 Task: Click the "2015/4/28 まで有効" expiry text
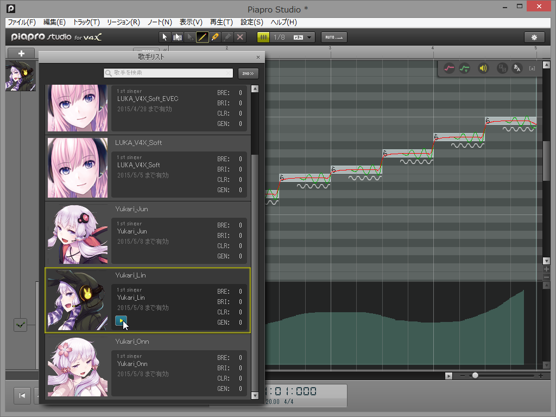click(x=144, y=109)
